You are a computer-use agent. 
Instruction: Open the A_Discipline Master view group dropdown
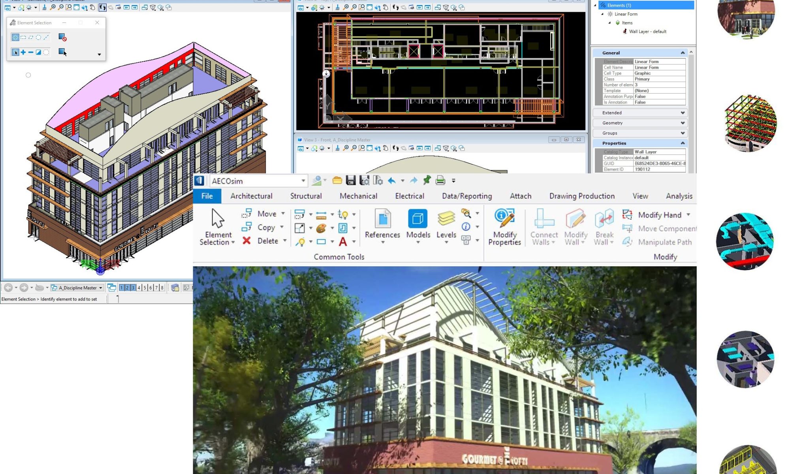tap(101, 288)
